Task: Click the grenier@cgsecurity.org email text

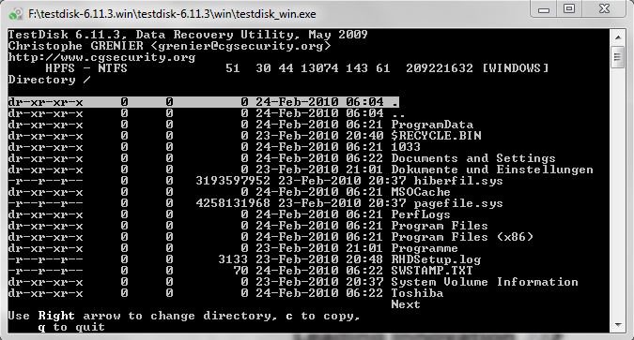Action: click(240, 46)
